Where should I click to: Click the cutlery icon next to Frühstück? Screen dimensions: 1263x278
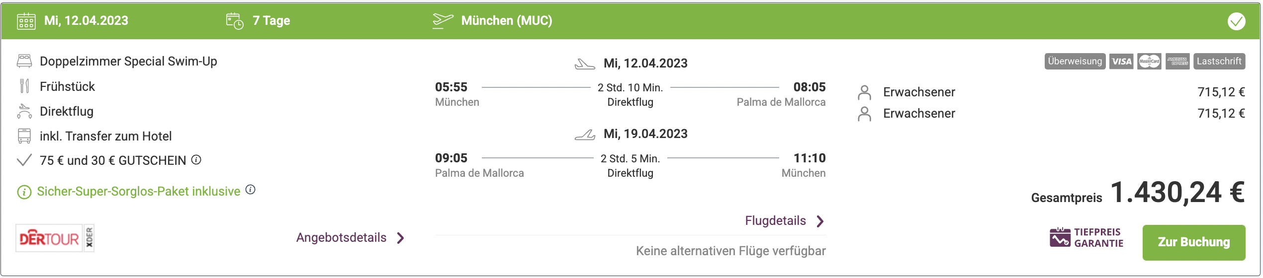(x=24, y=86)
